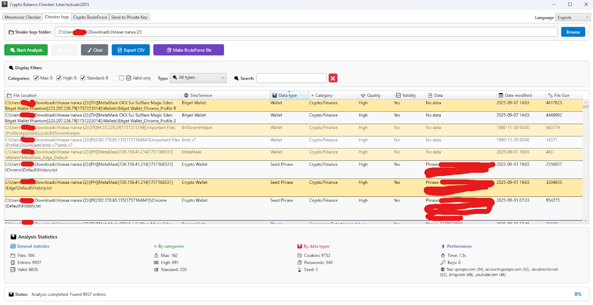Screen dimensions: 593x305
Task: Switch to the Mnemonic Checker tab
Action: (23, 17)
